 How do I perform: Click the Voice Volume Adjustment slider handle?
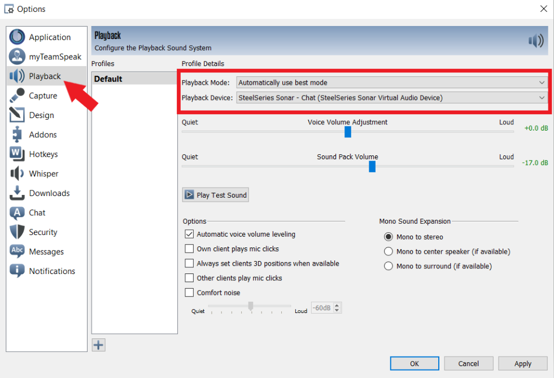coord(348,132)
